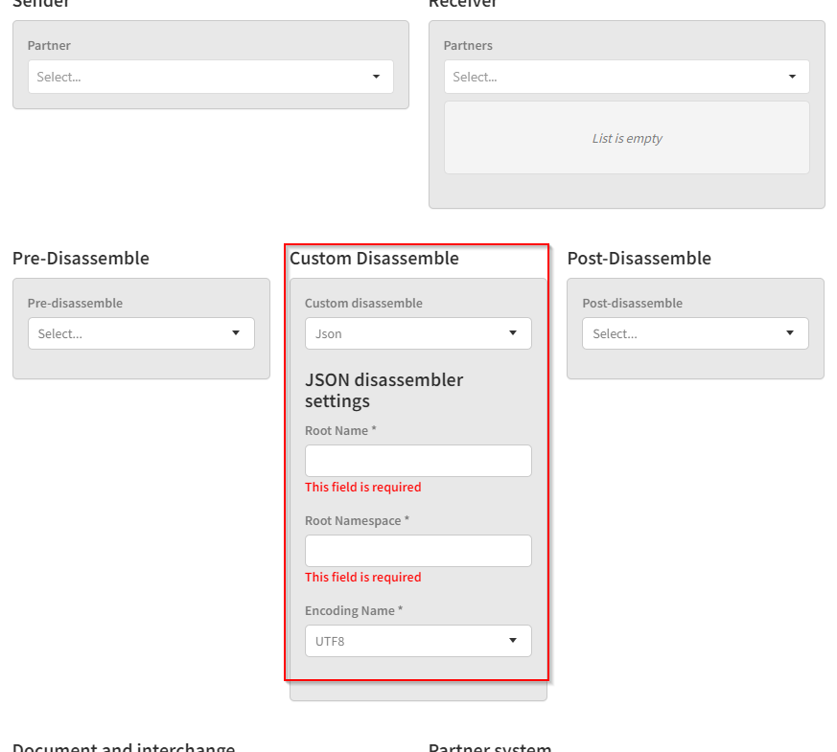Open the Post-disassemble select field

pyautogui.click(x=681, y=333)
